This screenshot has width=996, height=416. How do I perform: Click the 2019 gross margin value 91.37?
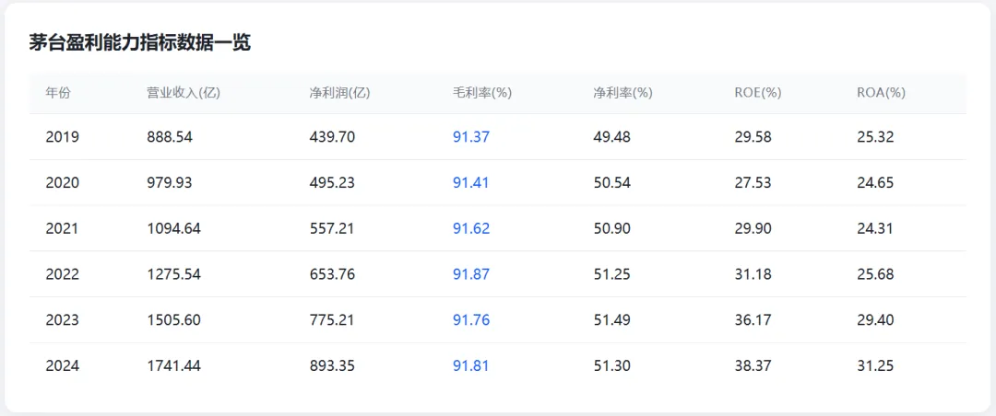click(471, 137)
